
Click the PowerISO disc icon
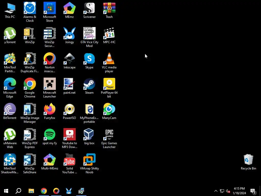pyautogui.click(x=70, y=111)
